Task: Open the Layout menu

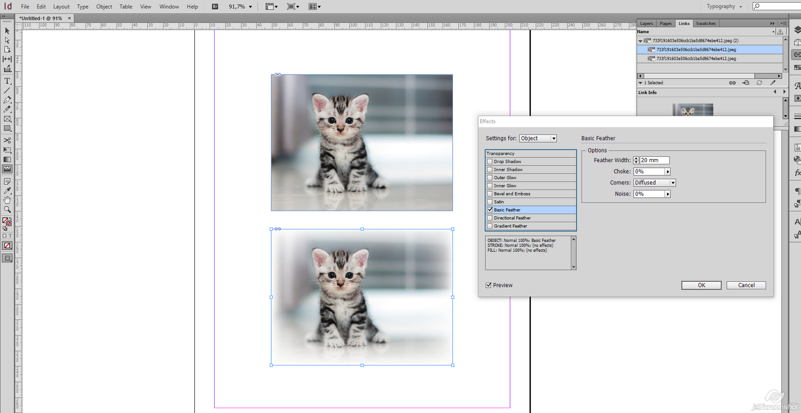Action: pos(61,6)
